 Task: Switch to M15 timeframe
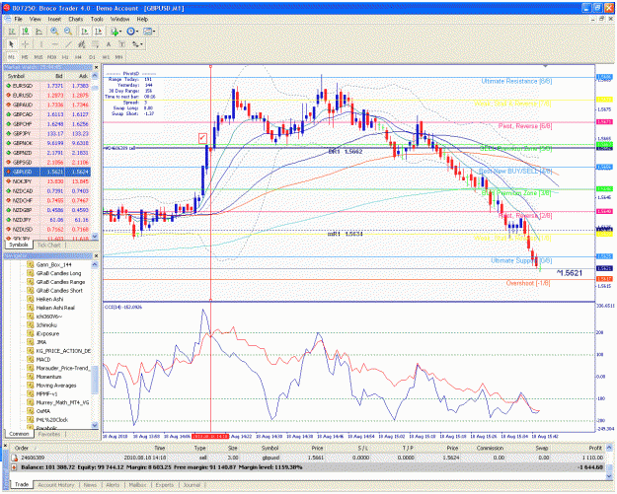click(39, 57)
